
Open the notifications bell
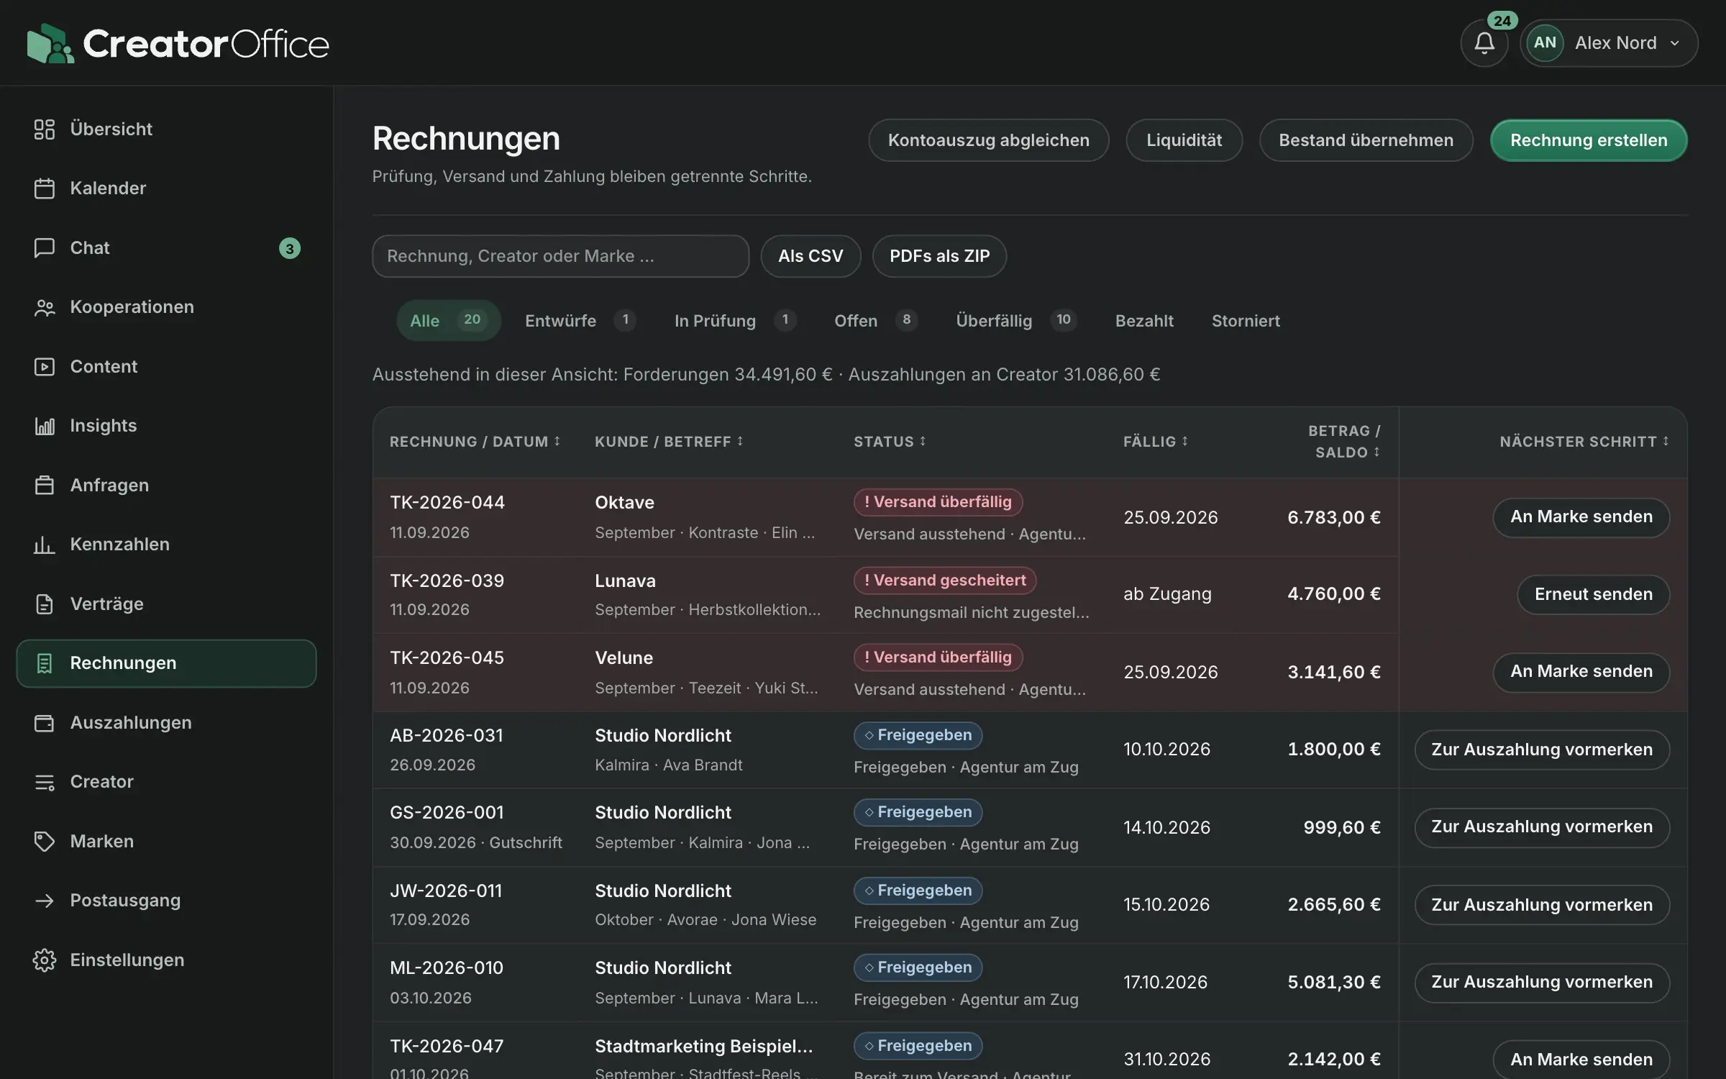(1484, 43)
